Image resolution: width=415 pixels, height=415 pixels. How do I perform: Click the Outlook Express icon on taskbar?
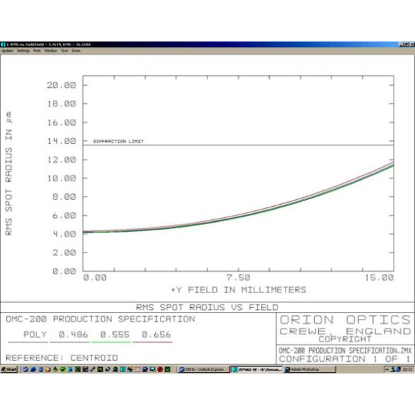[182, 370]
